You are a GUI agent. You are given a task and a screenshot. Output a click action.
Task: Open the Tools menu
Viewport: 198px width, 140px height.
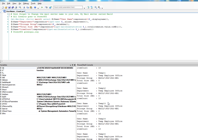click(33, 3)
